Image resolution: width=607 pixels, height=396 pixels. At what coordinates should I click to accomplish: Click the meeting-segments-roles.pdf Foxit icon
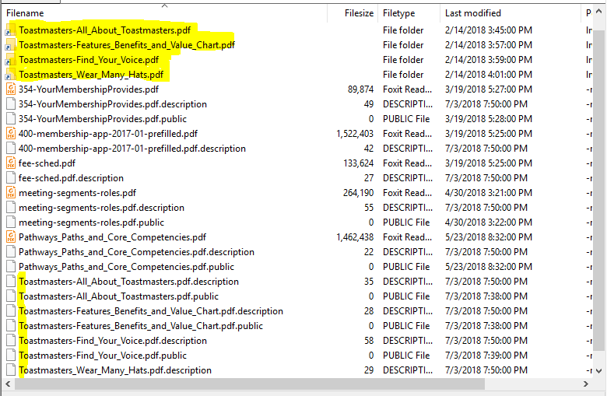point(10,193)
